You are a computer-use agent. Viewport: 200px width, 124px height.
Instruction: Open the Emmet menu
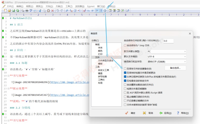(91, 6)
